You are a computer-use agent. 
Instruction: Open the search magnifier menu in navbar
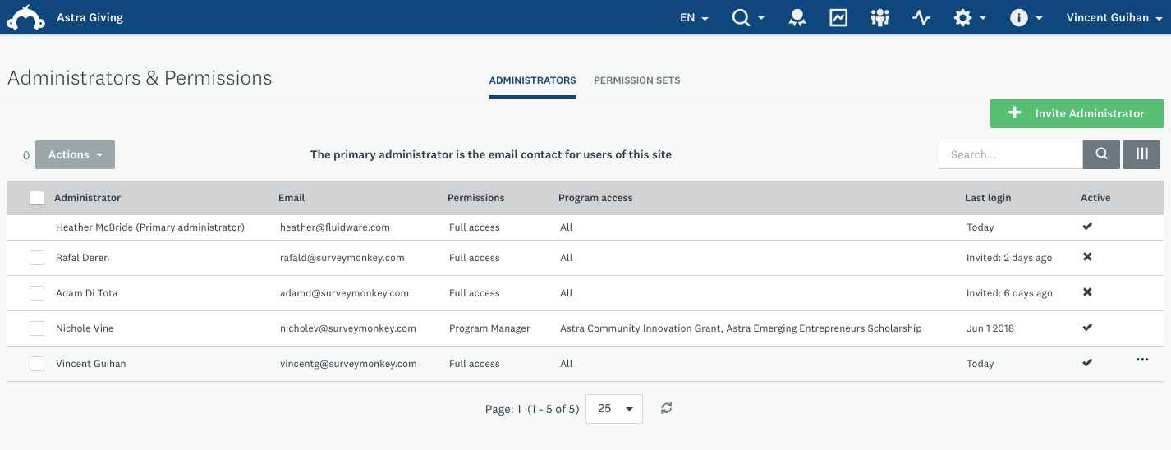click(x=747, y=17)
